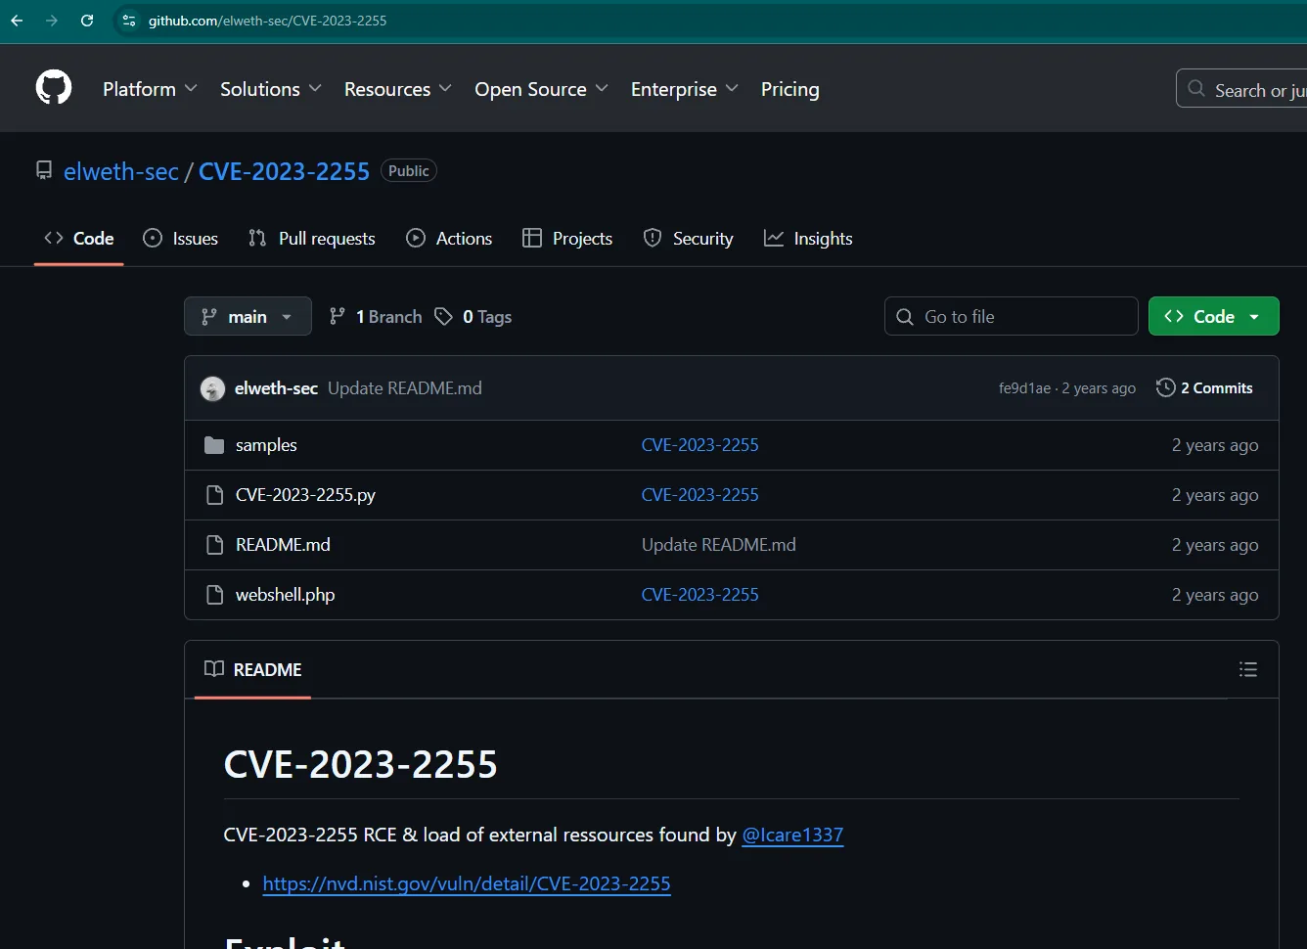This screenshot has height=949, width=1307.
Task: Open the Pricing link
Action: pos(790,89)
